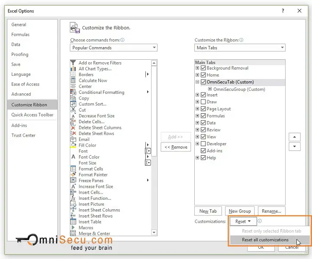Click the Remove button
The height and width of the screenshot is (259, 312).
click(x=176, y=147)
